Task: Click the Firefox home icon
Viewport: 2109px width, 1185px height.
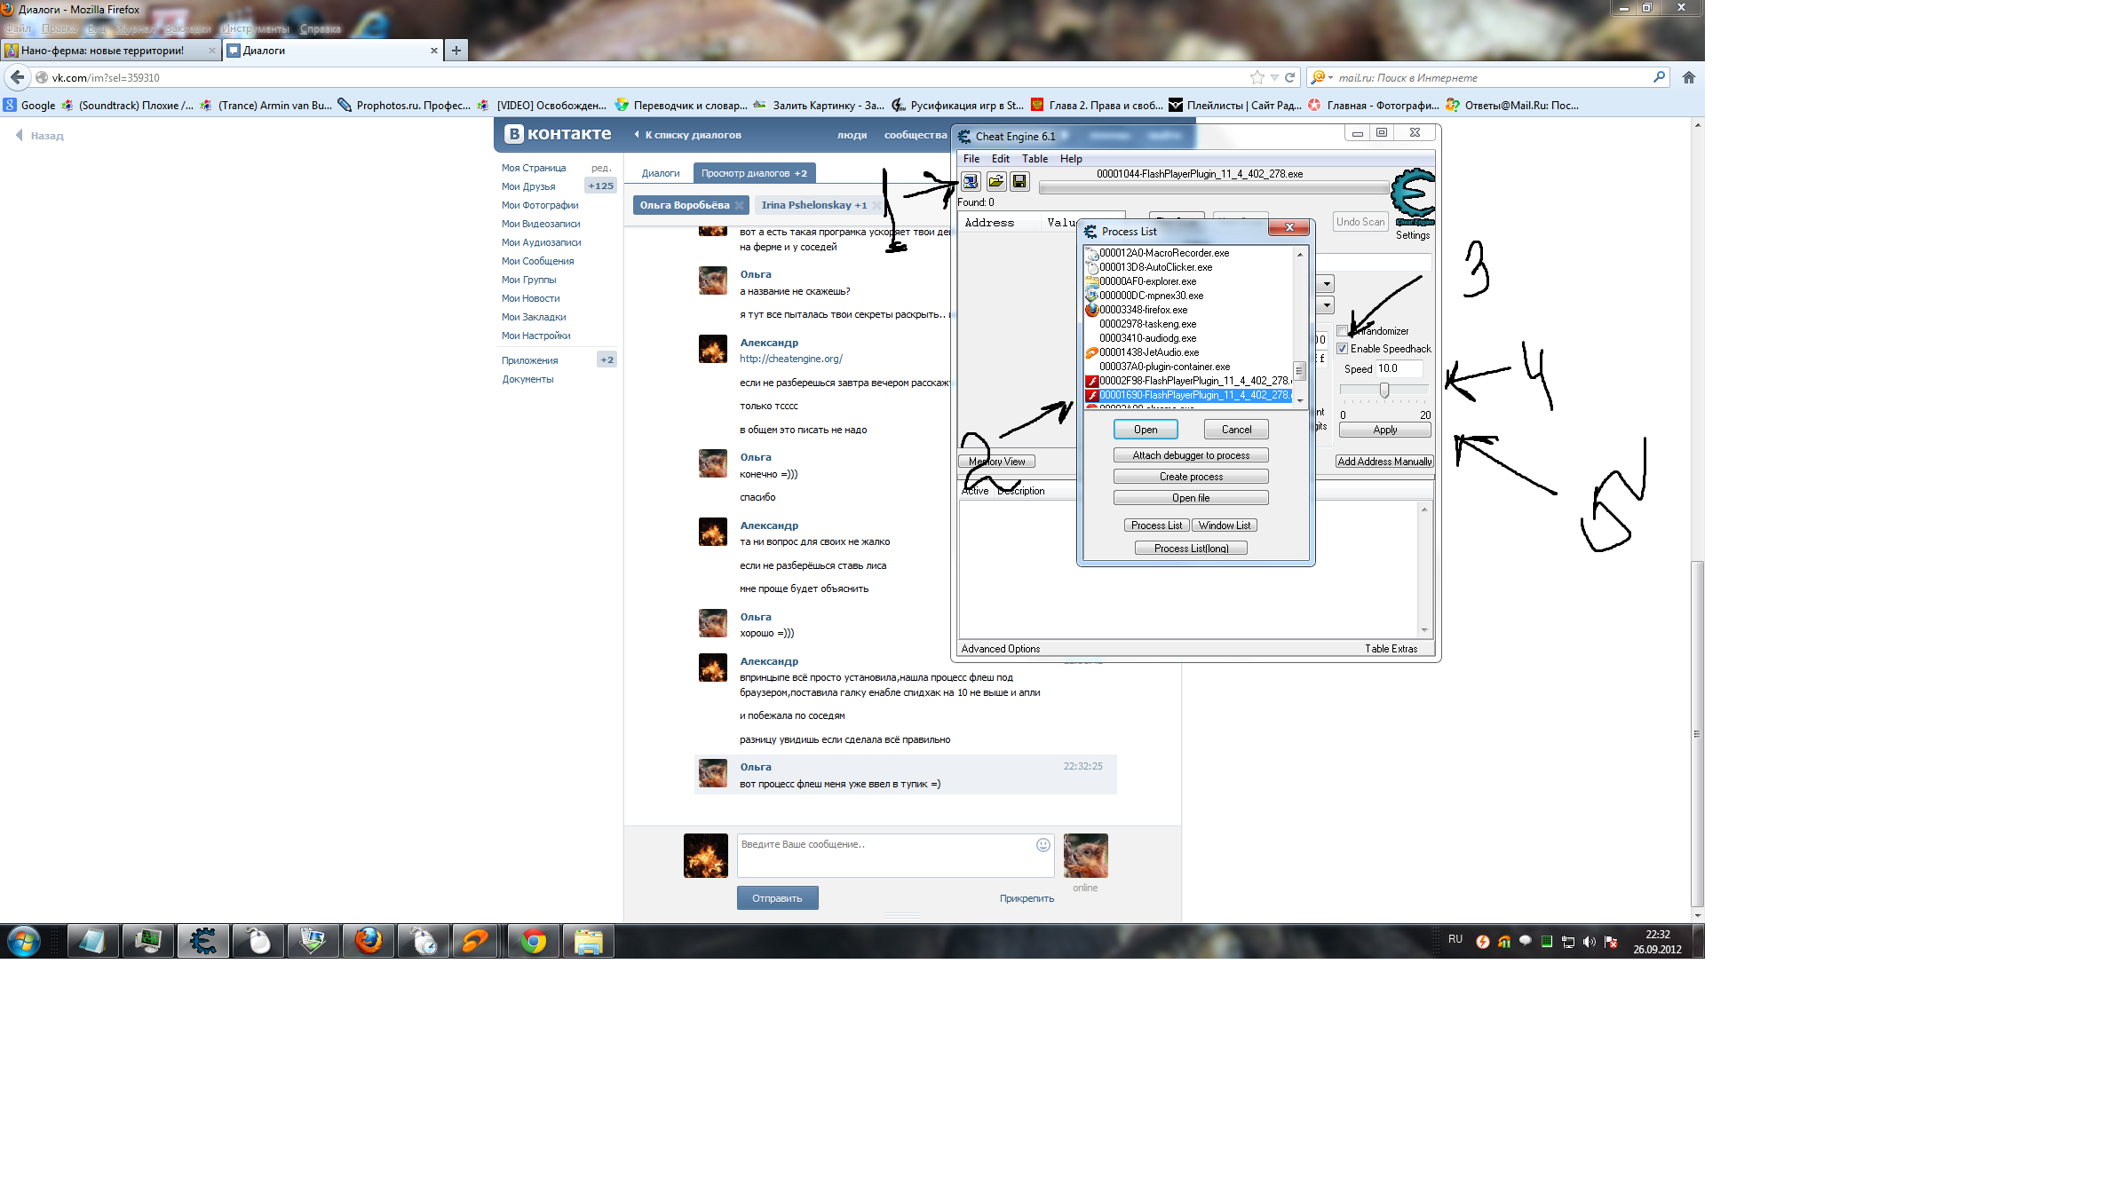Action: point(1689,78)
